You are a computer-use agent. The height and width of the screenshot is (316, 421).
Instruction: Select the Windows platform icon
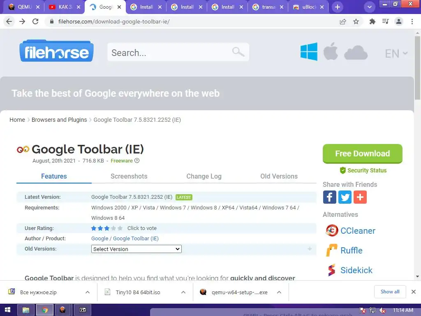[x=309, y=51]
